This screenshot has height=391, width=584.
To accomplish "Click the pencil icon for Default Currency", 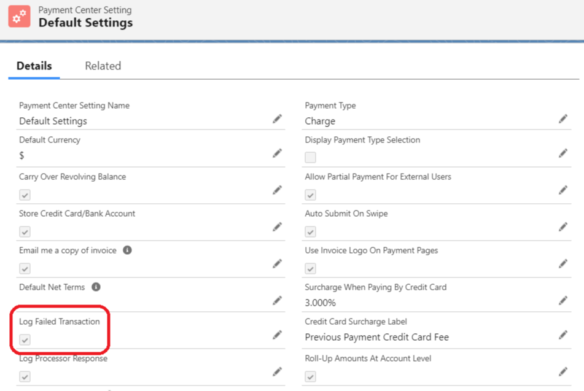I will click(278, 153).
